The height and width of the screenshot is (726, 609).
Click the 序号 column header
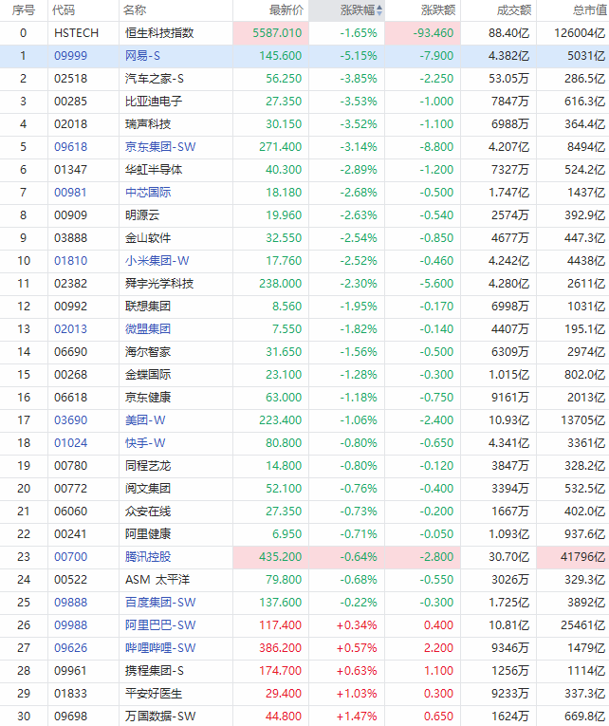[24, 10]
